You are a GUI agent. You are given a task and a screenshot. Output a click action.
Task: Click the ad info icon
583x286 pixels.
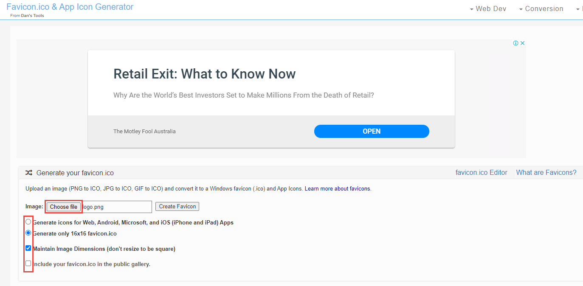tap(515, 43)
